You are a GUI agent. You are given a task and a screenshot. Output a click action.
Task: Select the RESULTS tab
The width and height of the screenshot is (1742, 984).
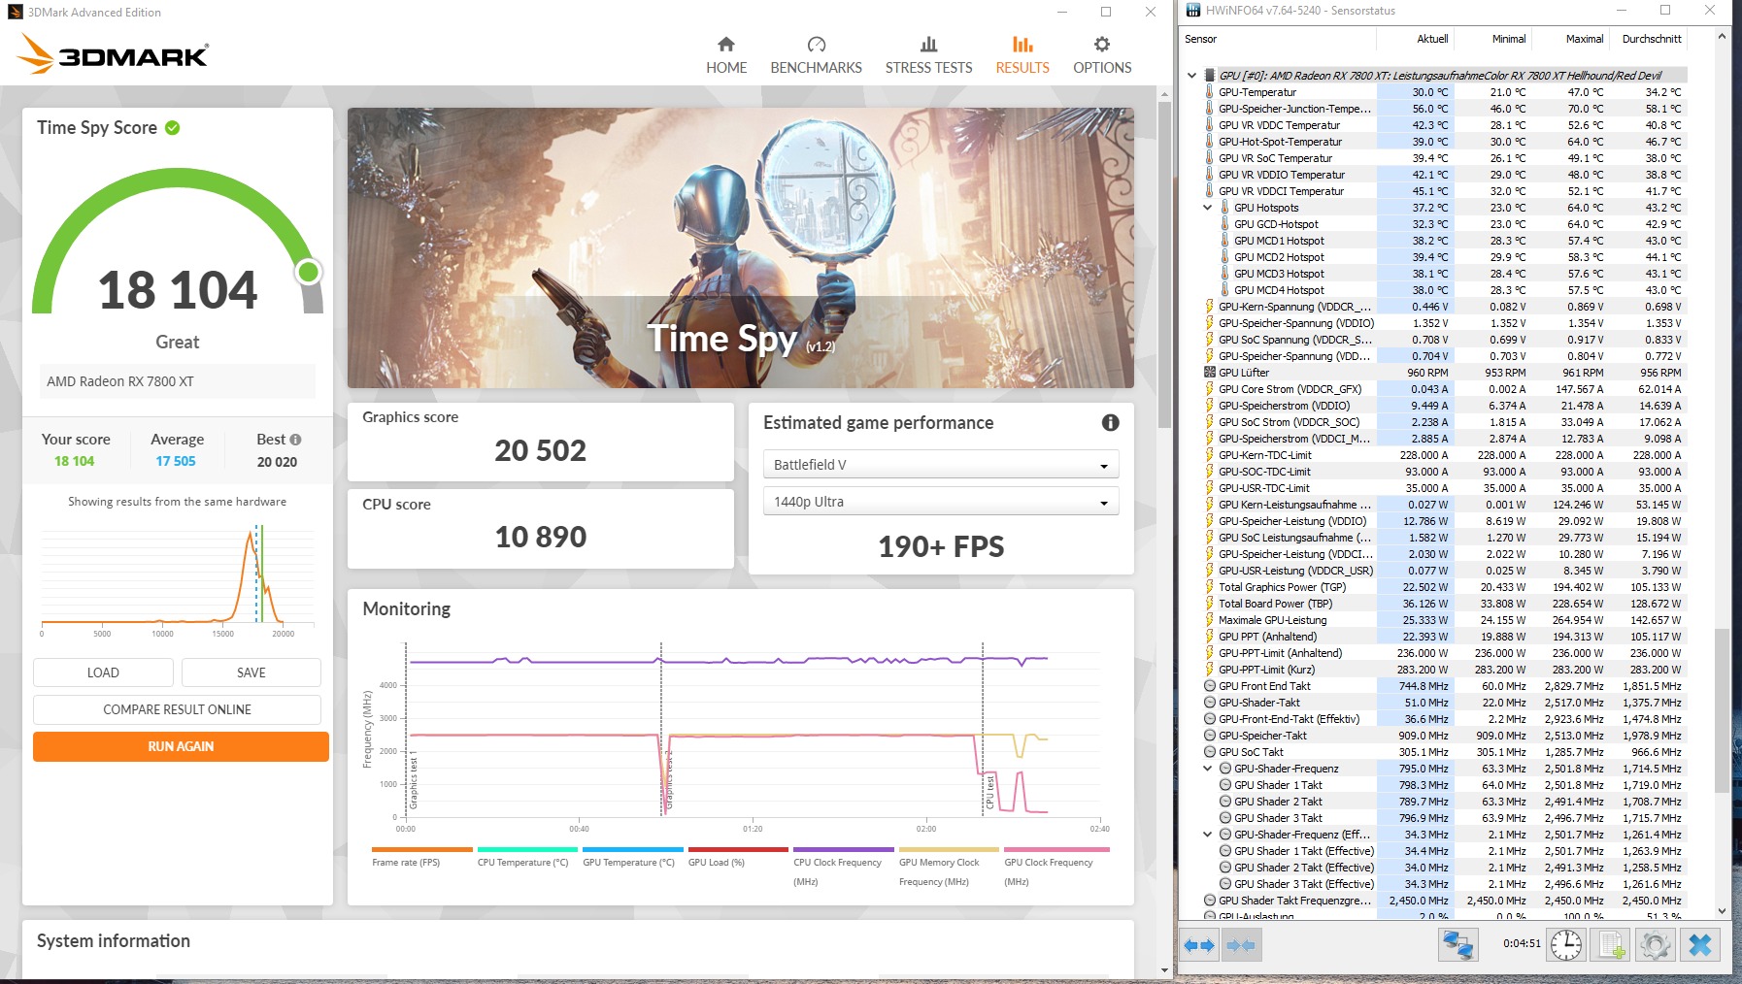pyautogui.click(x=1022, y=55)
